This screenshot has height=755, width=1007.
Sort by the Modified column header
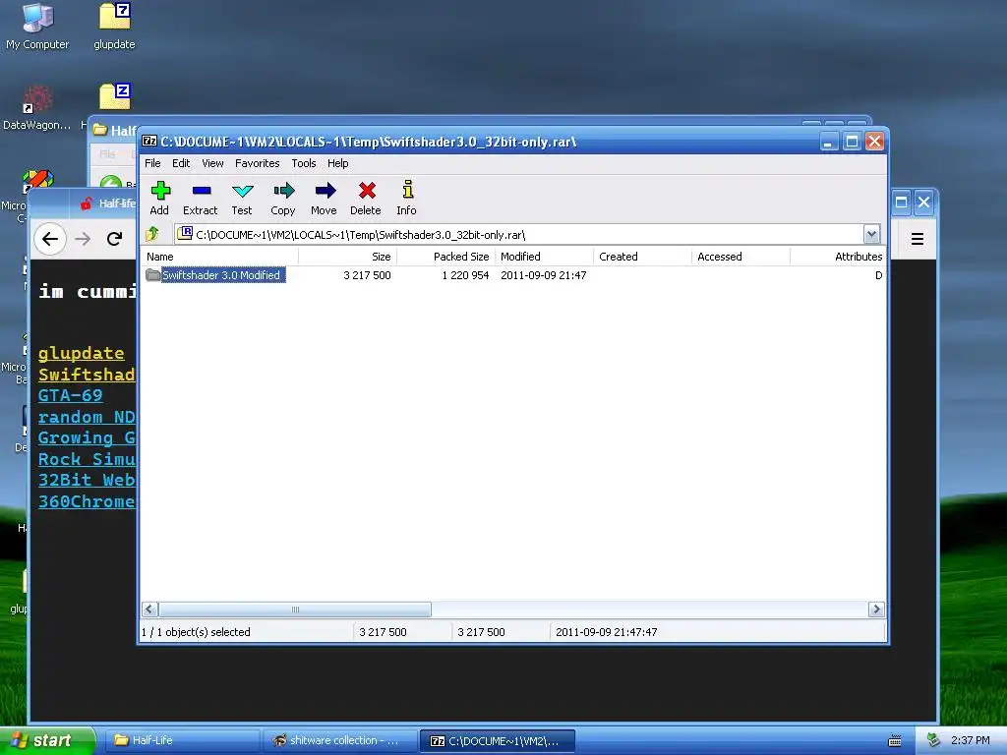pyautogui.click(x=545, y=257)
